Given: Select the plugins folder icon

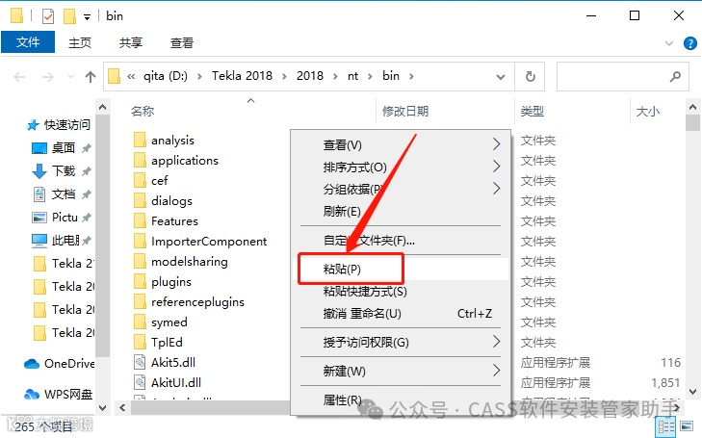Looking at the screenshot, I should (141, 281).
